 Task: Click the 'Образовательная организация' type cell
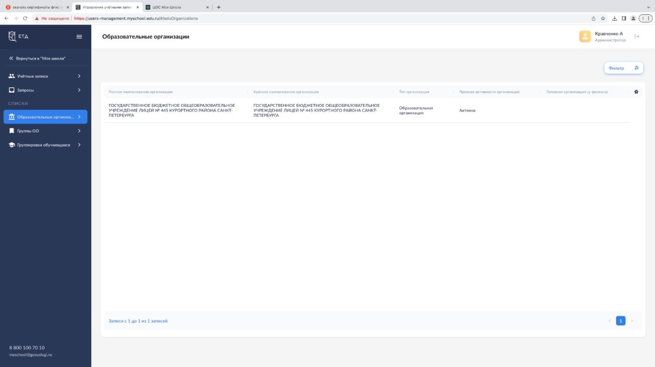pos(416,110)
